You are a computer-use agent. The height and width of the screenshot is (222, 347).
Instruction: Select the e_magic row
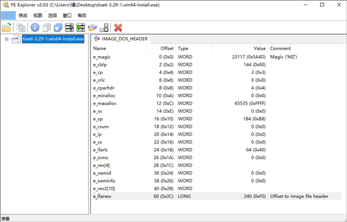[x=217, y=57]
